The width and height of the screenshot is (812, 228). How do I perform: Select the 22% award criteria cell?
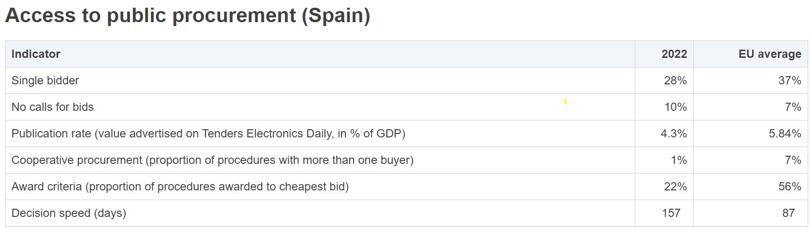675,187
